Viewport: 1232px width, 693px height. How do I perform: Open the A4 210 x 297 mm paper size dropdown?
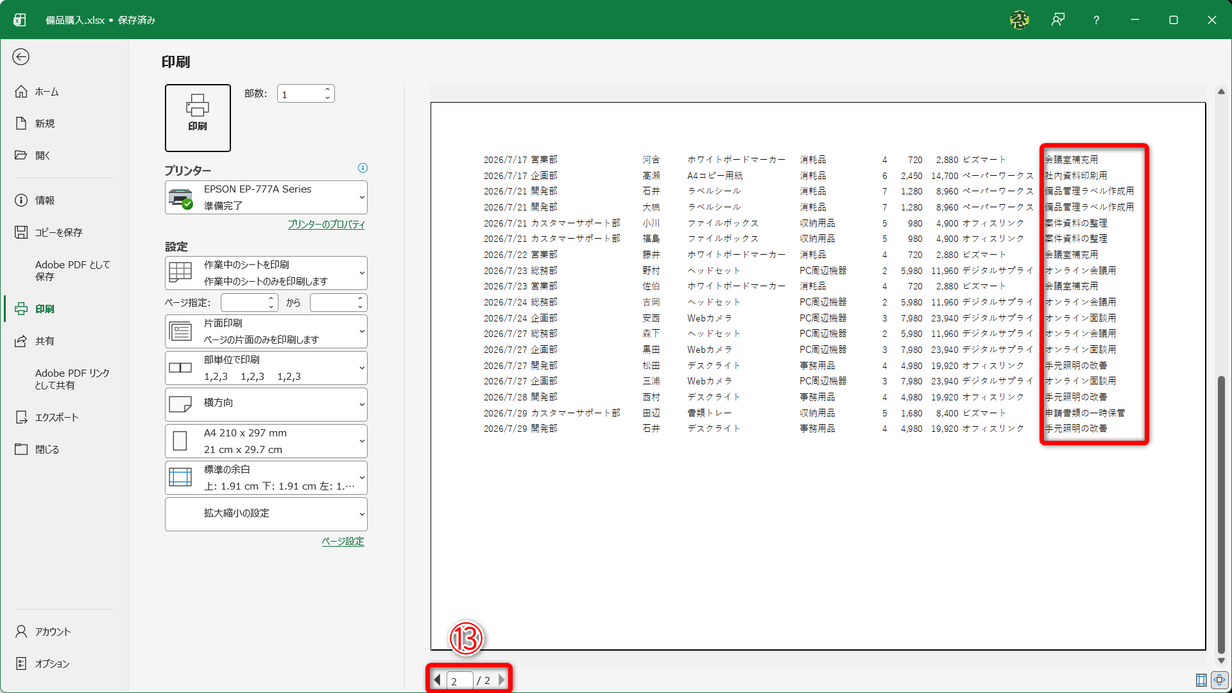tap(266, 441)
